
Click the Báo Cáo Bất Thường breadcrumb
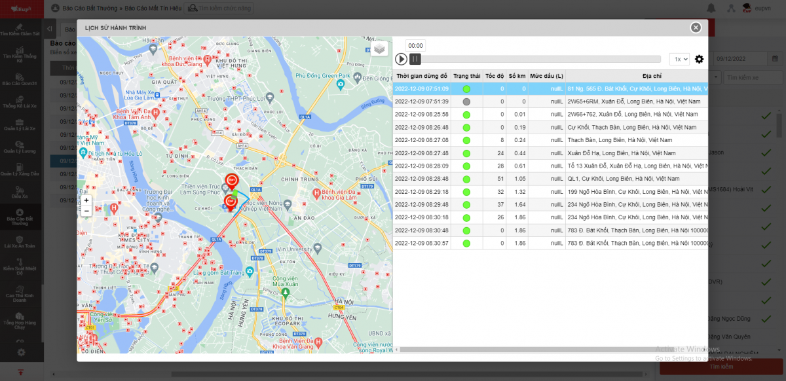[90, 8]
